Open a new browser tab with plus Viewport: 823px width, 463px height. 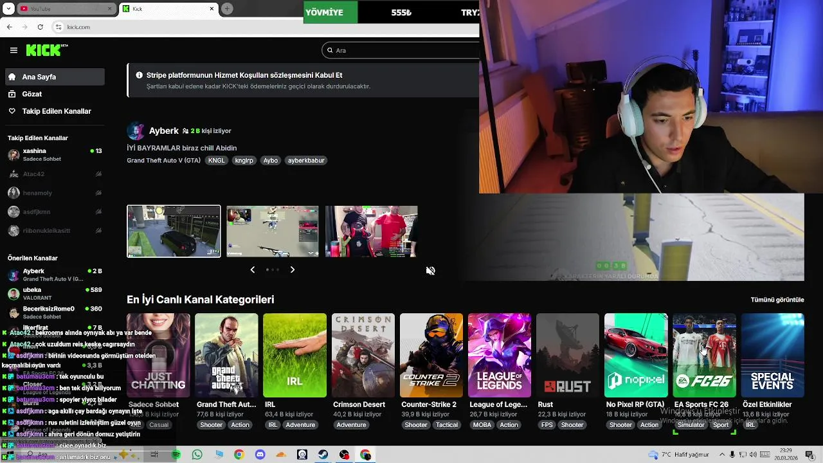(x=227, y=8)
